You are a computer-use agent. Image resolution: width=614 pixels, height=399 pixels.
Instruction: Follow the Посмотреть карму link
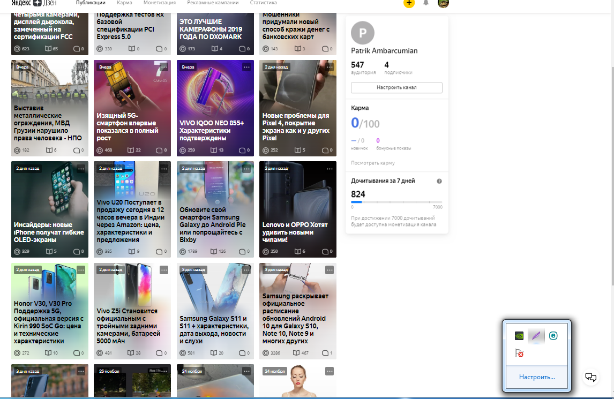[x=373, y=163]
